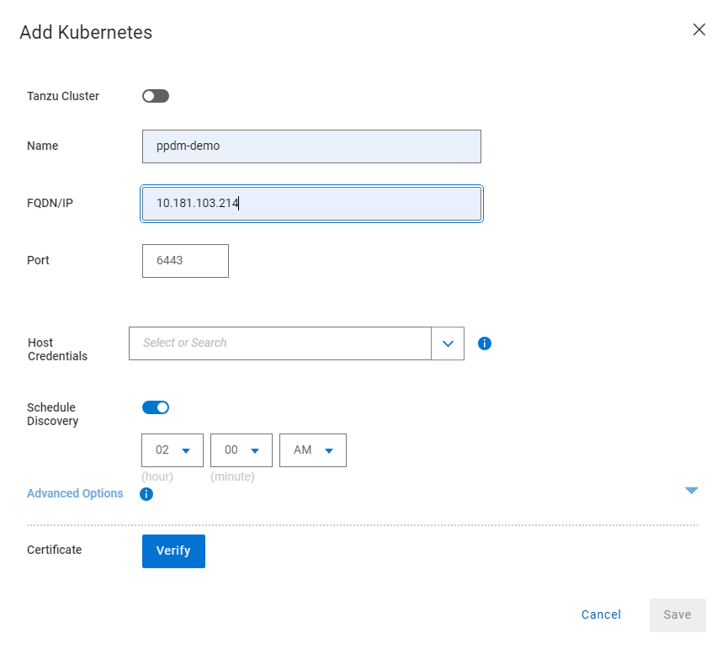Click the Verify certificate button
The image size is (722, 649).
coord(173,551)
